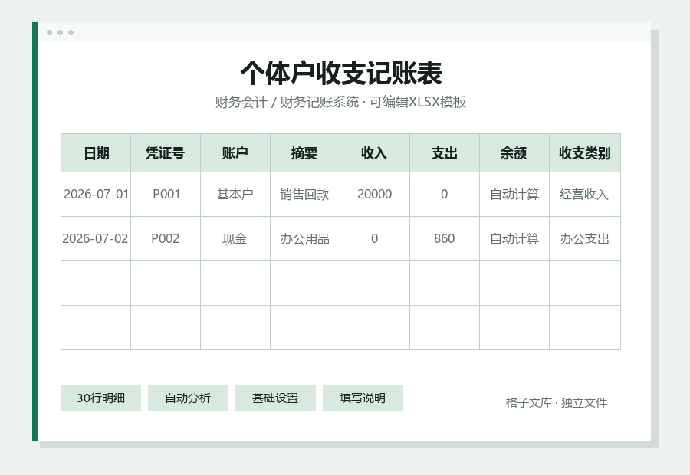
Task: Click the date cell 2026-07-01
Action: click(96, 195)
